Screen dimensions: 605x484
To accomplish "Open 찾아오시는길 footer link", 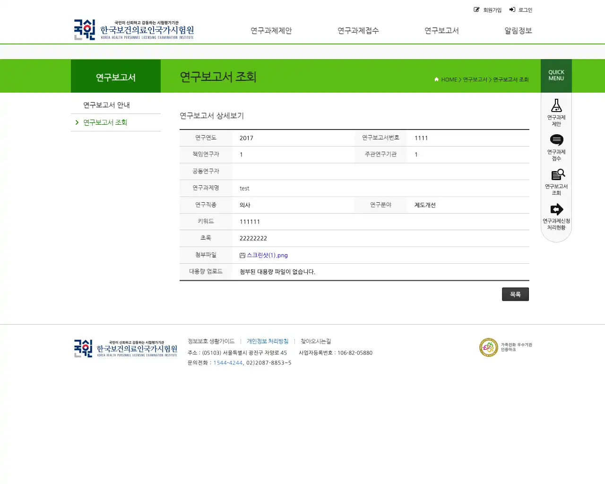I will (316, 341).
